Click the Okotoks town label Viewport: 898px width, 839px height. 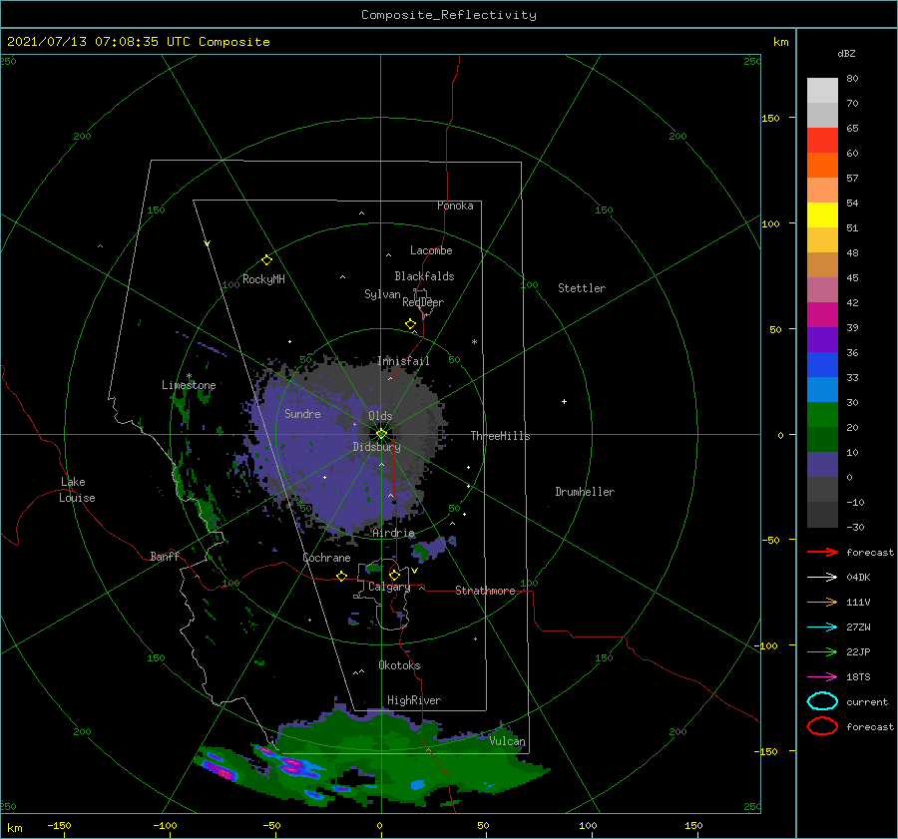click(399, 664)
